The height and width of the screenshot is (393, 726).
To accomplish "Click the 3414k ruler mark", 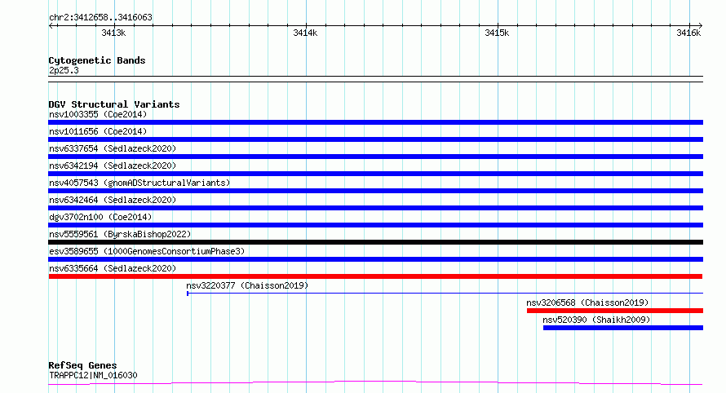I will point(305,33).
